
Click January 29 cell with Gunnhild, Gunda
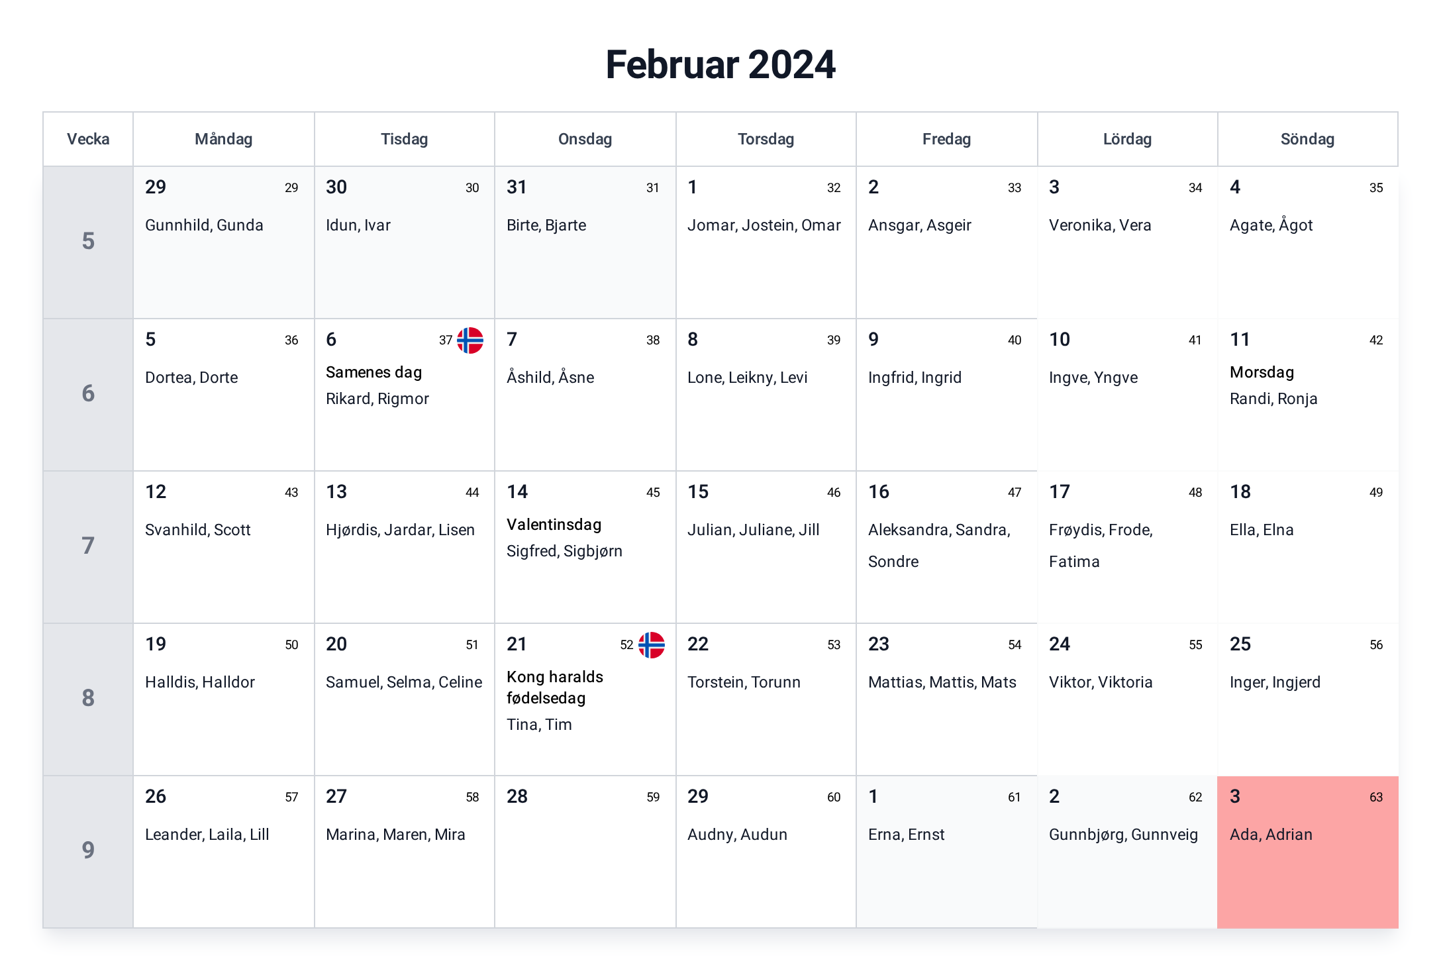coord(224,242)
